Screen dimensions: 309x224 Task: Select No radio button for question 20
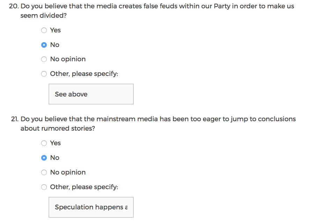point(44,45)
